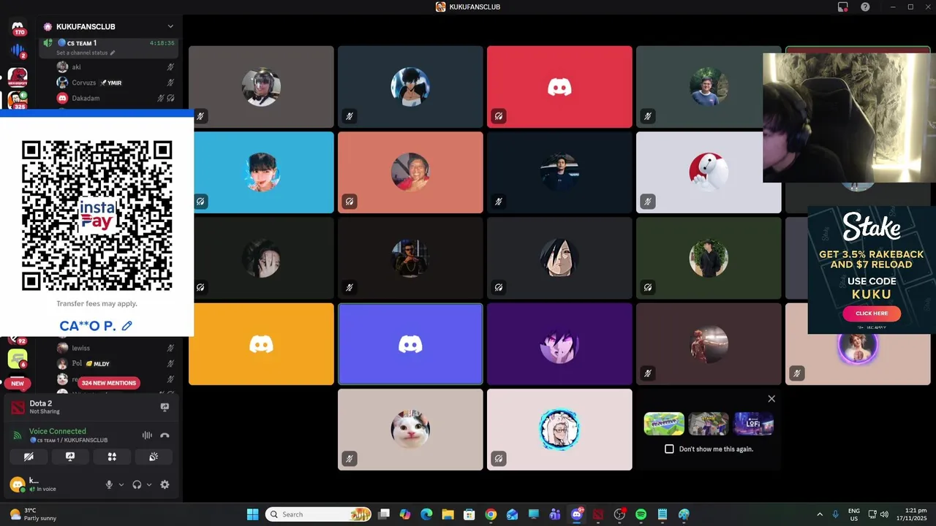Jump to NEW unread servers pill

[x=18, y=383]
